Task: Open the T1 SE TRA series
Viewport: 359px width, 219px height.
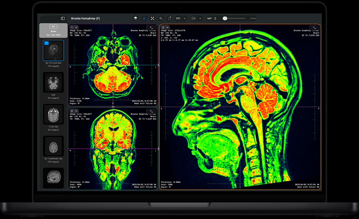Action: click(53, 114)
